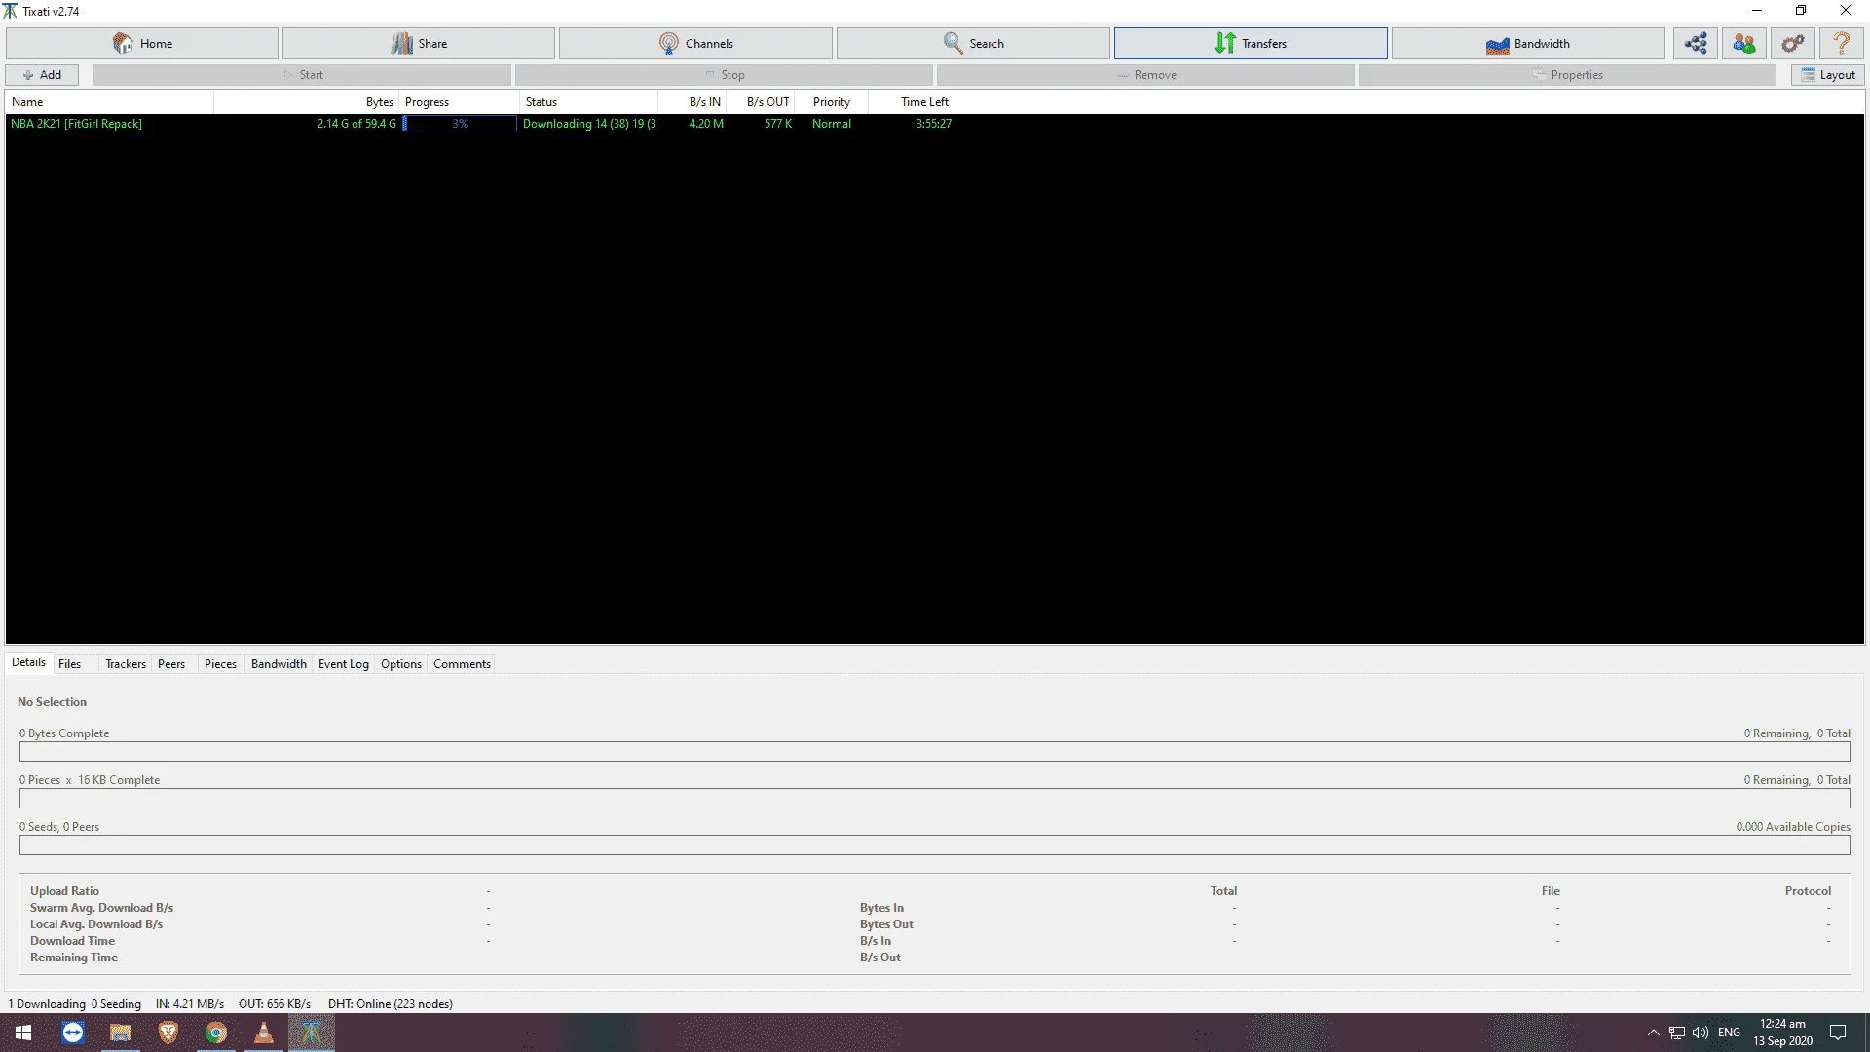Image resolution: width=1870 pixels, height=1052 pixels.
Task: Open TeamViewer from the taskbar
Action: [x=73, y=1033]
